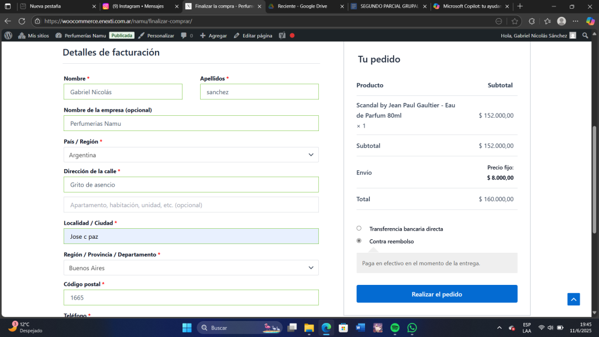Click the browser refresh icon
The image size is (599, 337).
click(22, 21)
